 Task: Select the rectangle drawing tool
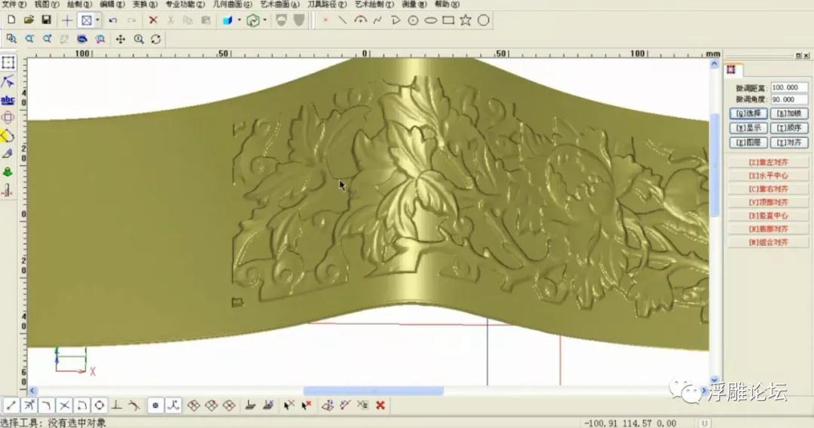coord(448,20)
